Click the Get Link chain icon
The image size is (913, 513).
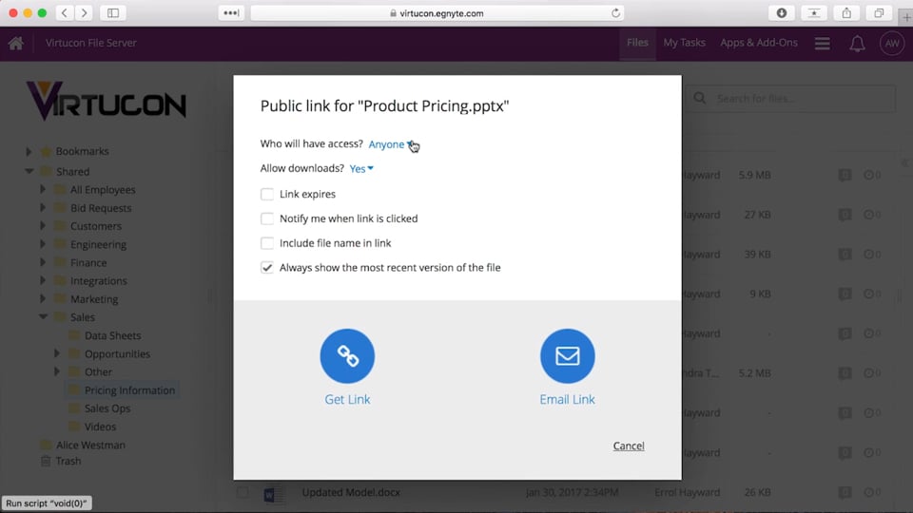[347, 356]
